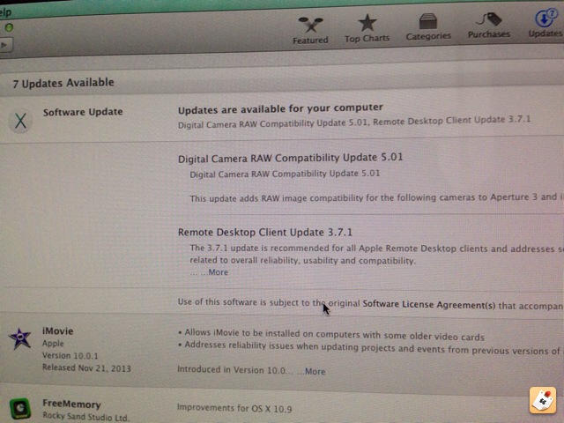This screenshot has width=564, height=423.
Task: Click the 3.7.1 update is recommended line
Action: pos(376,249)
